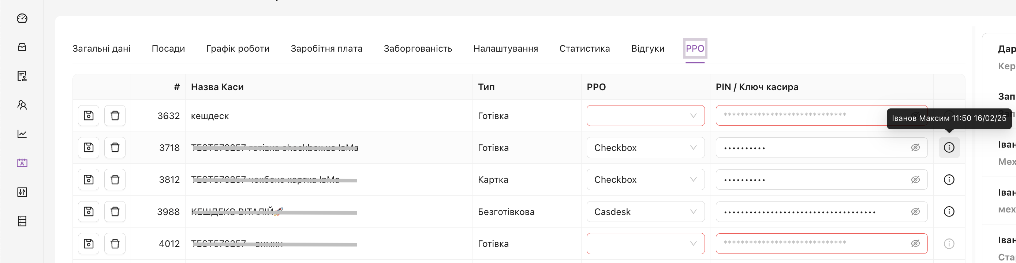Open the Casdesk PPO dropdown

pos(645,212)
